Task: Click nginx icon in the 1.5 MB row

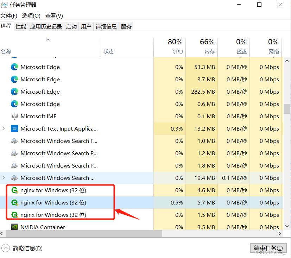Action: (x=14, y=215)
